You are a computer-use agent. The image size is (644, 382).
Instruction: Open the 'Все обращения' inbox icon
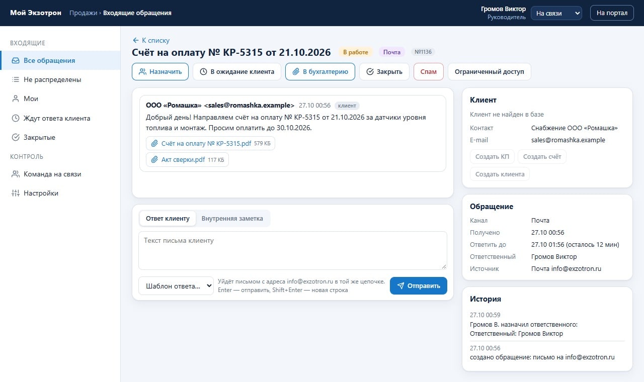coord(16,60)
